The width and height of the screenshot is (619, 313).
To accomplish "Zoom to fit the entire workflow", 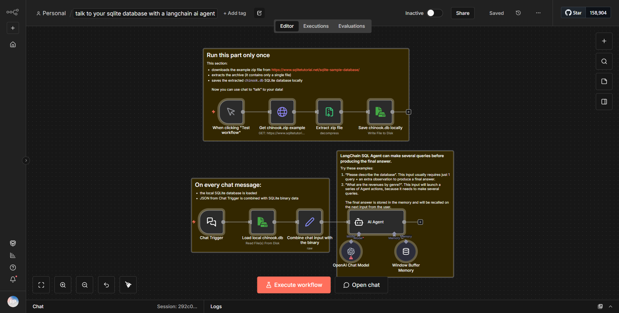I will 41,285.
